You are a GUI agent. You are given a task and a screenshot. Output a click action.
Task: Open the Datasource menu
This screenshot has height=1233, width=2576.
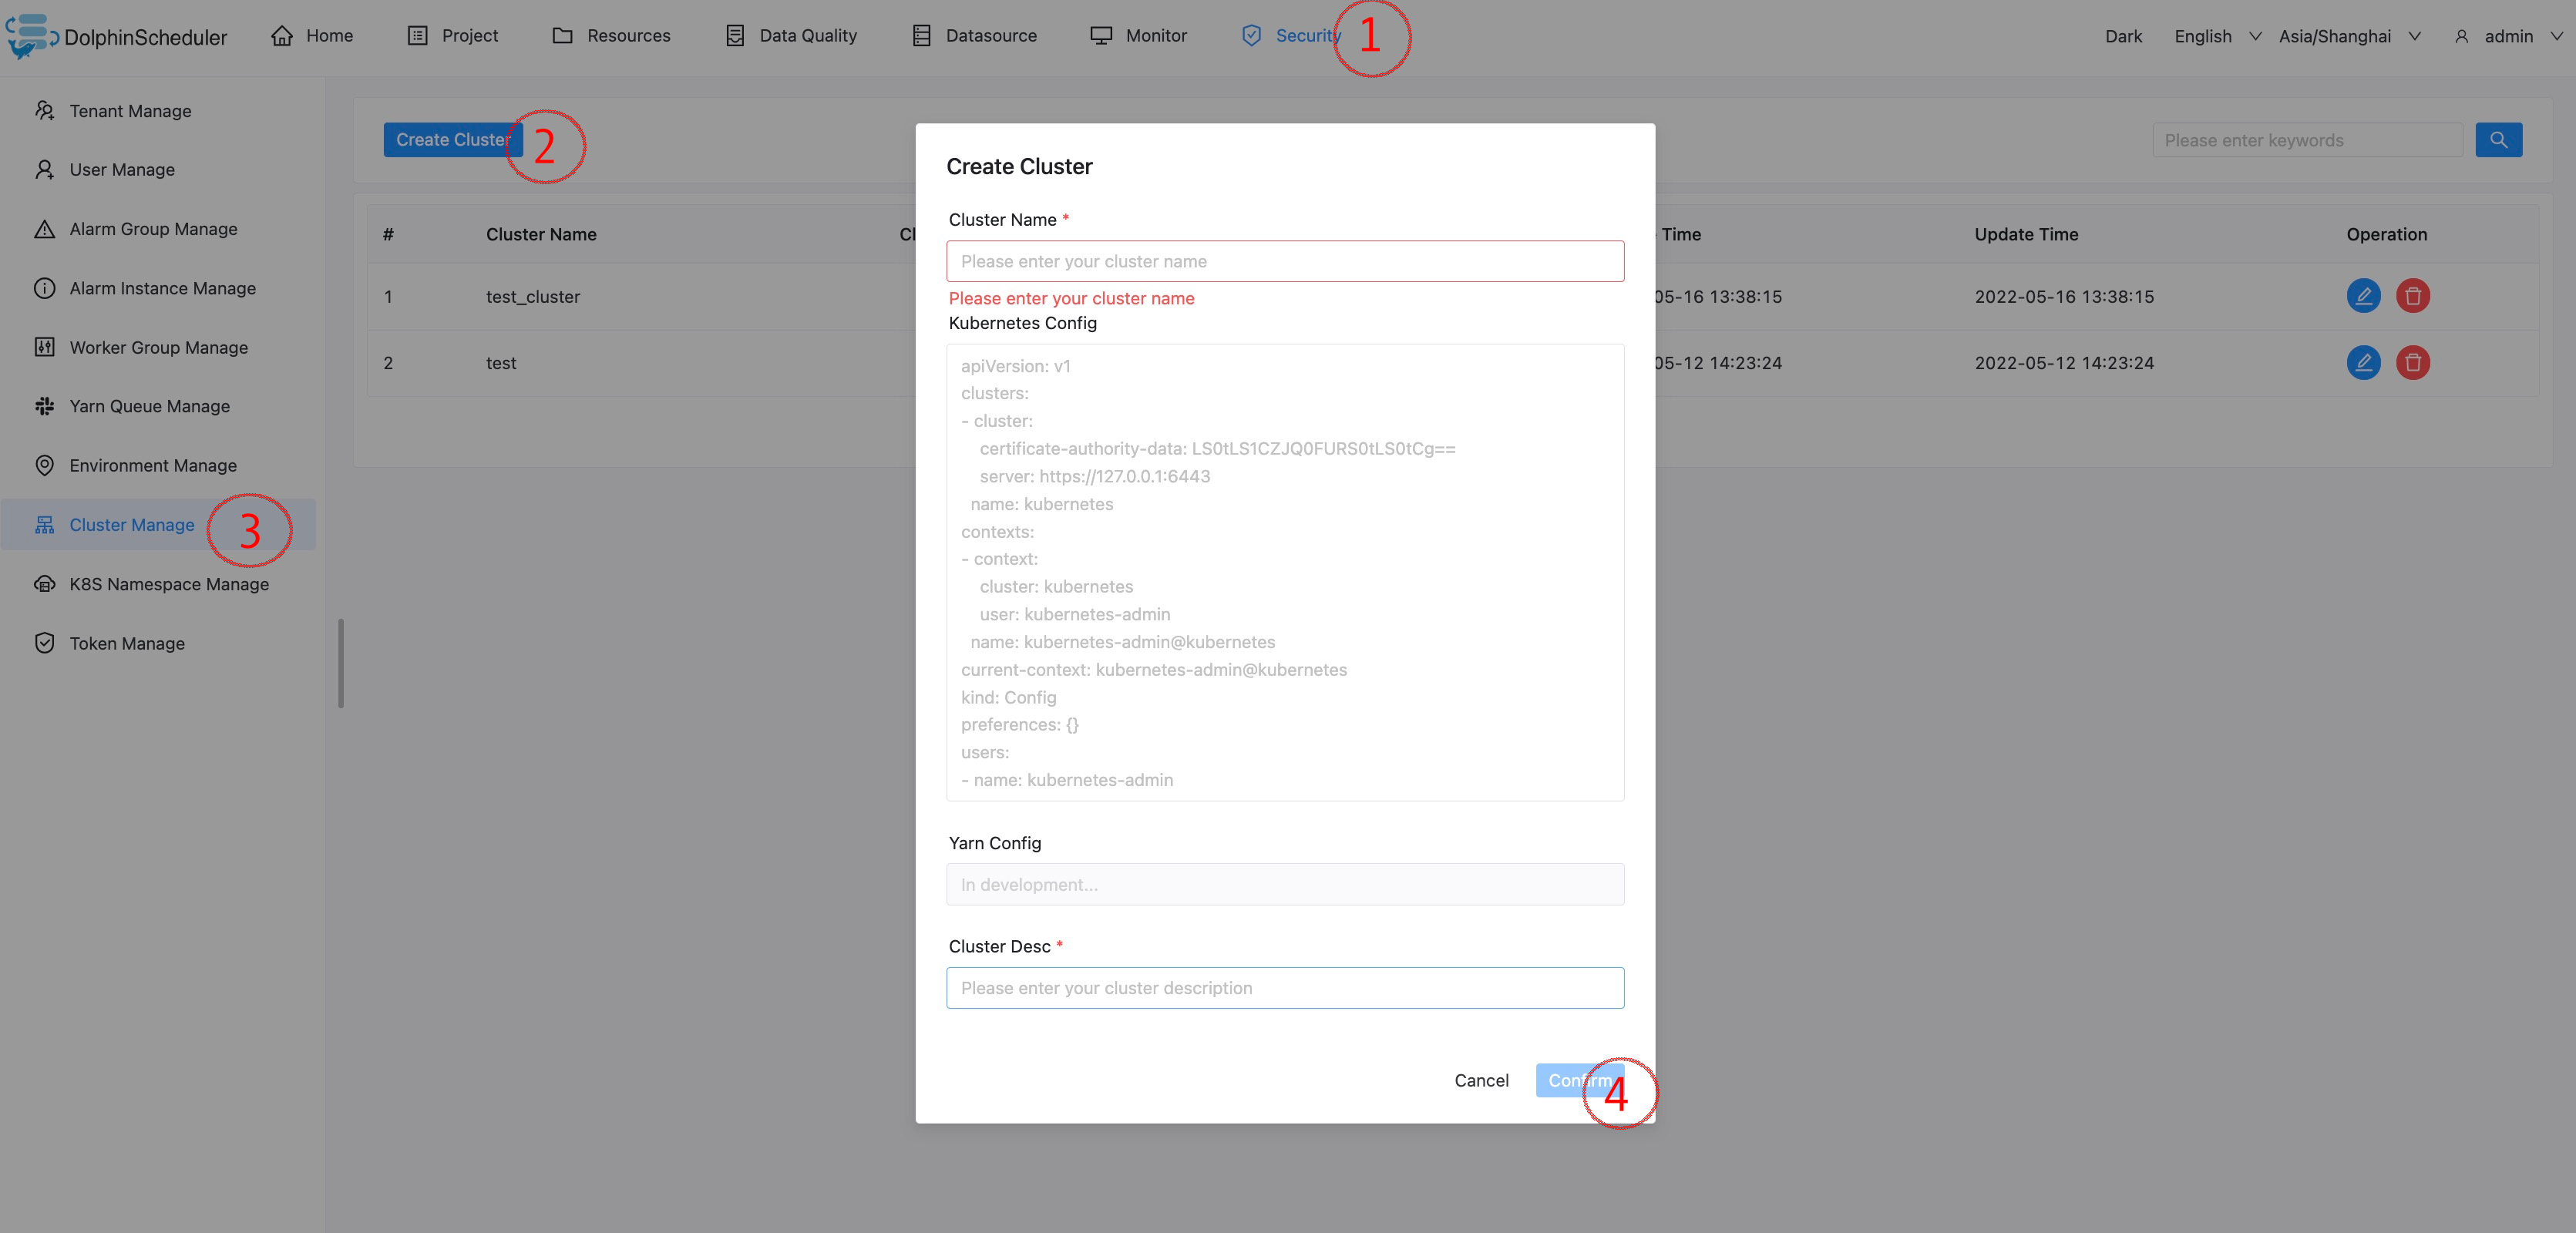975,35
